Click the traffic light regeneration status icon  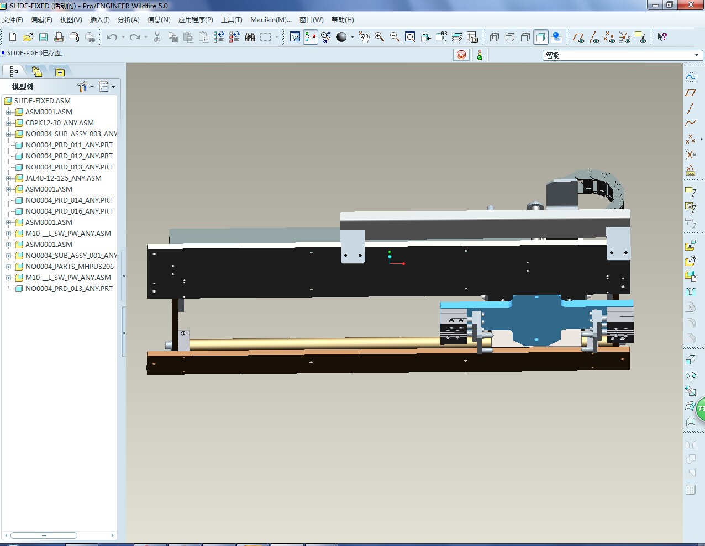480,55
